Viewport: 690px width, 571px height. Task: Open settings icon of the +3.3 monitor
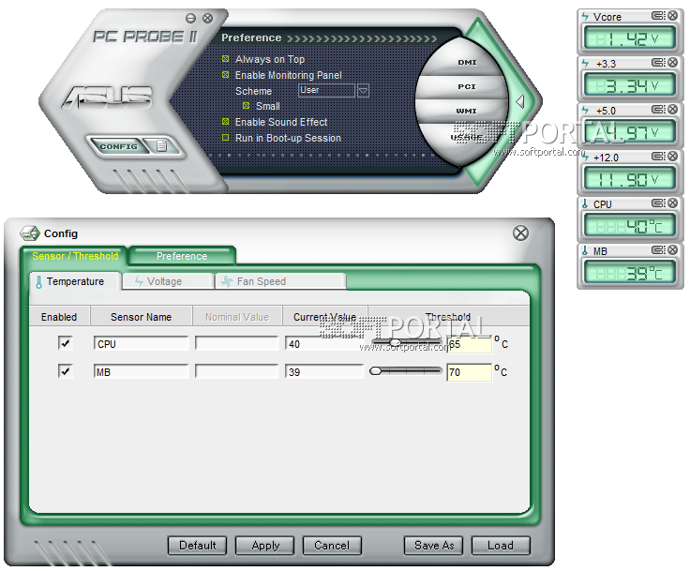(658, 63)
